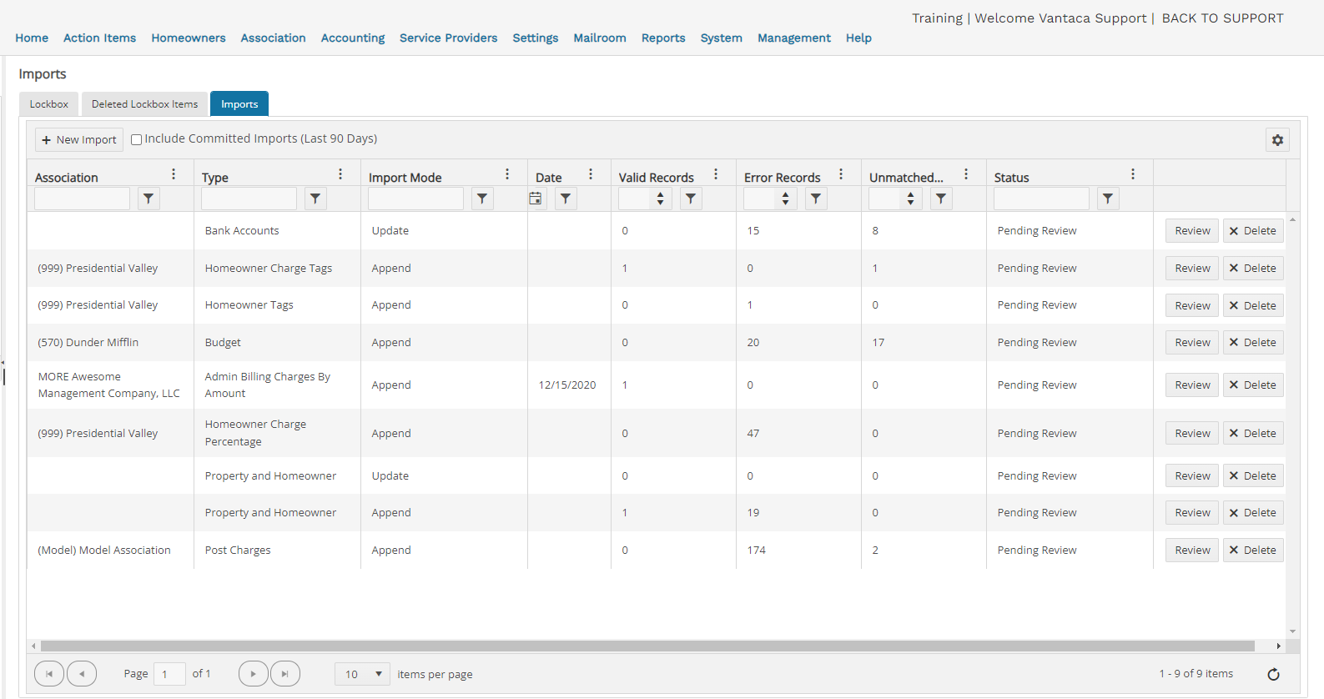Open the Mailroom menu
Image resolution: width=1324 pixels, height=699 pixels.
[x=600, y=38]
